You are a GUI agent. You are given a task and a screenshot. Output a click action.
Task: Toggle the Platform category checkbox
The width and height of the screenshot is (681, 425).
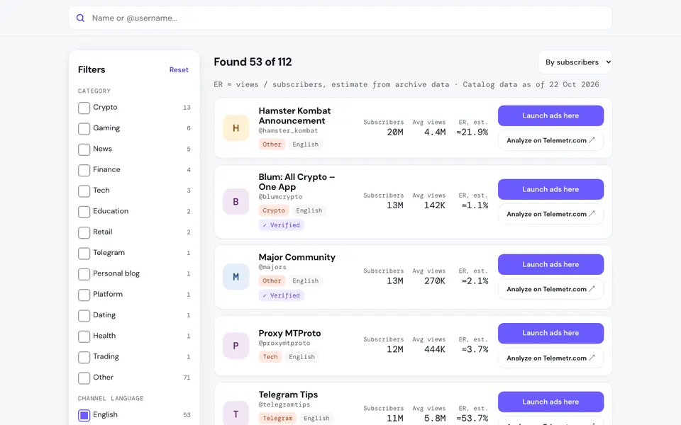[84, 295]
